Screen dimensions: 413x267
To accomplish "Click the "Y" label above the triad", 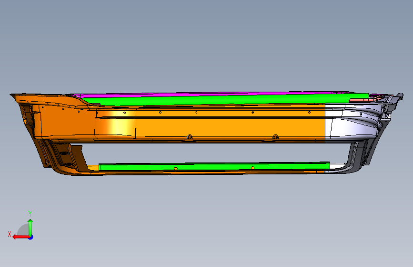I will coord(30,213).
